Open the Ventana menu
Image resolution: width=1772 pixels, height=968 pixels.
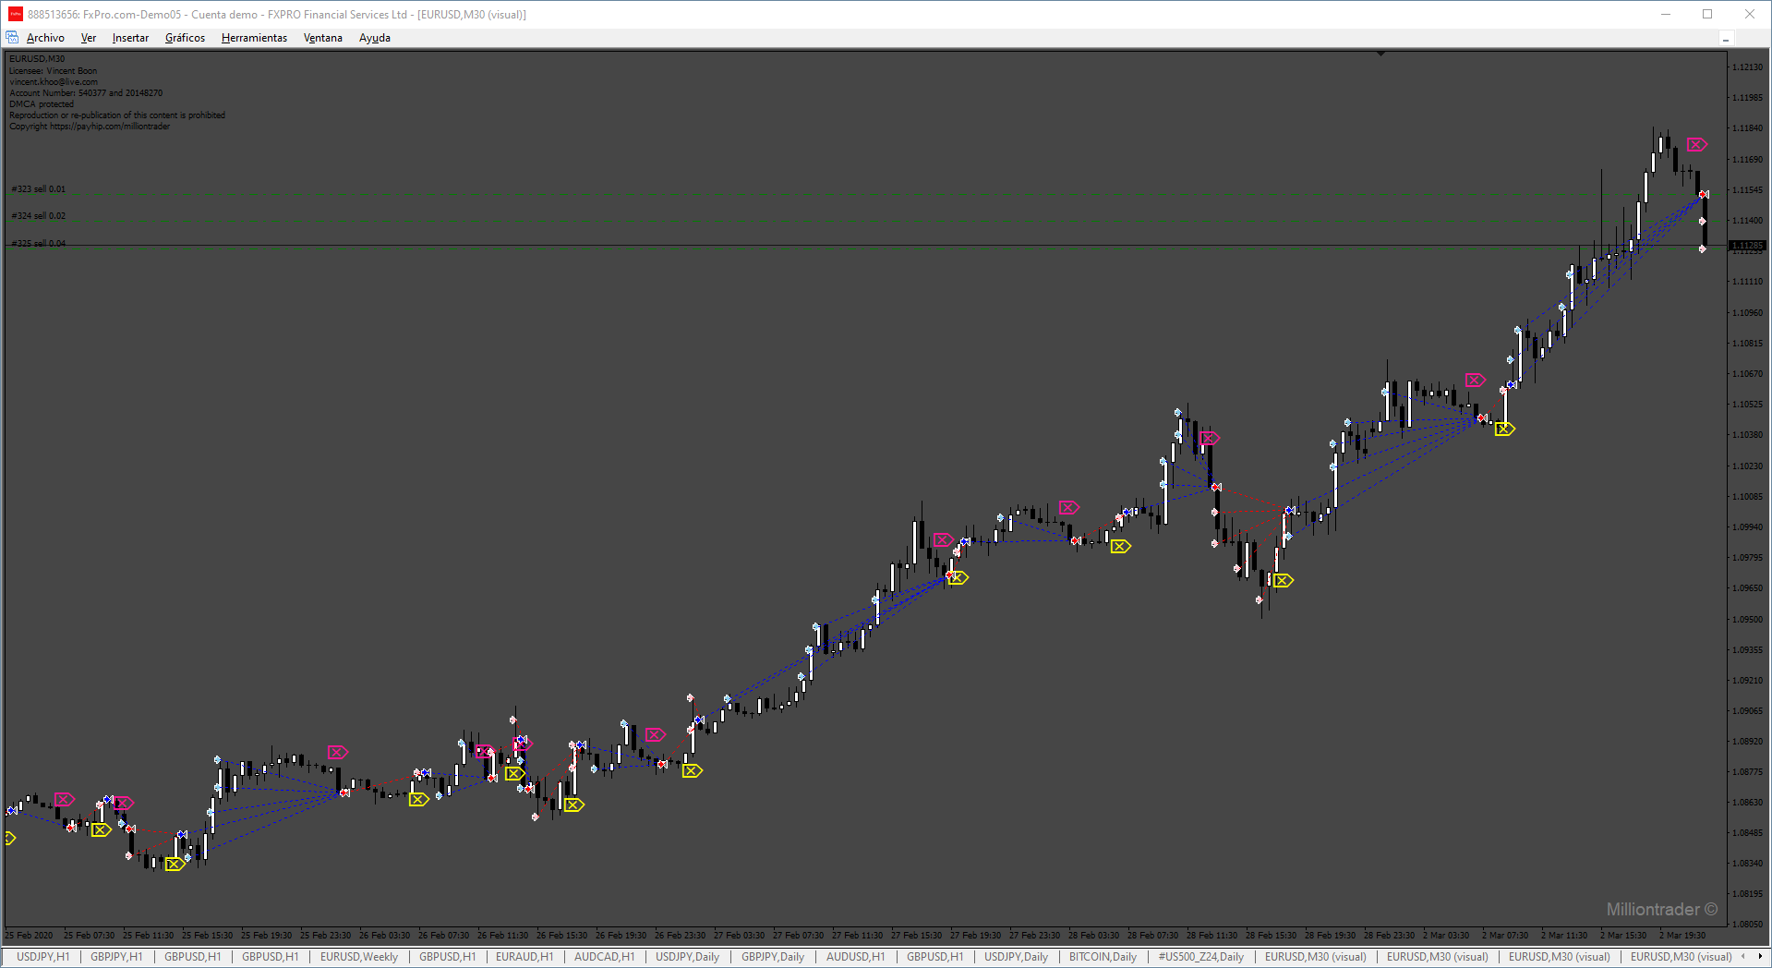323,38
